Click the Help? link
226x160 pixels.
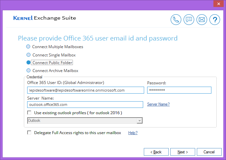click(133, 133)
